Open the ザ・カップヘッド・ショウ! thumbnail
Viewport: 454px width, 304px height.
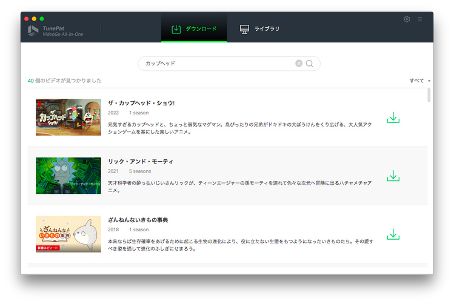68,117
